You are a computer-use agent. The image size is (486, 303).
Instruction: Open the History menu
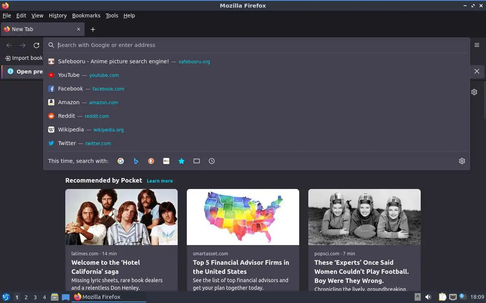pyautogui.click(x=58, y=16)
